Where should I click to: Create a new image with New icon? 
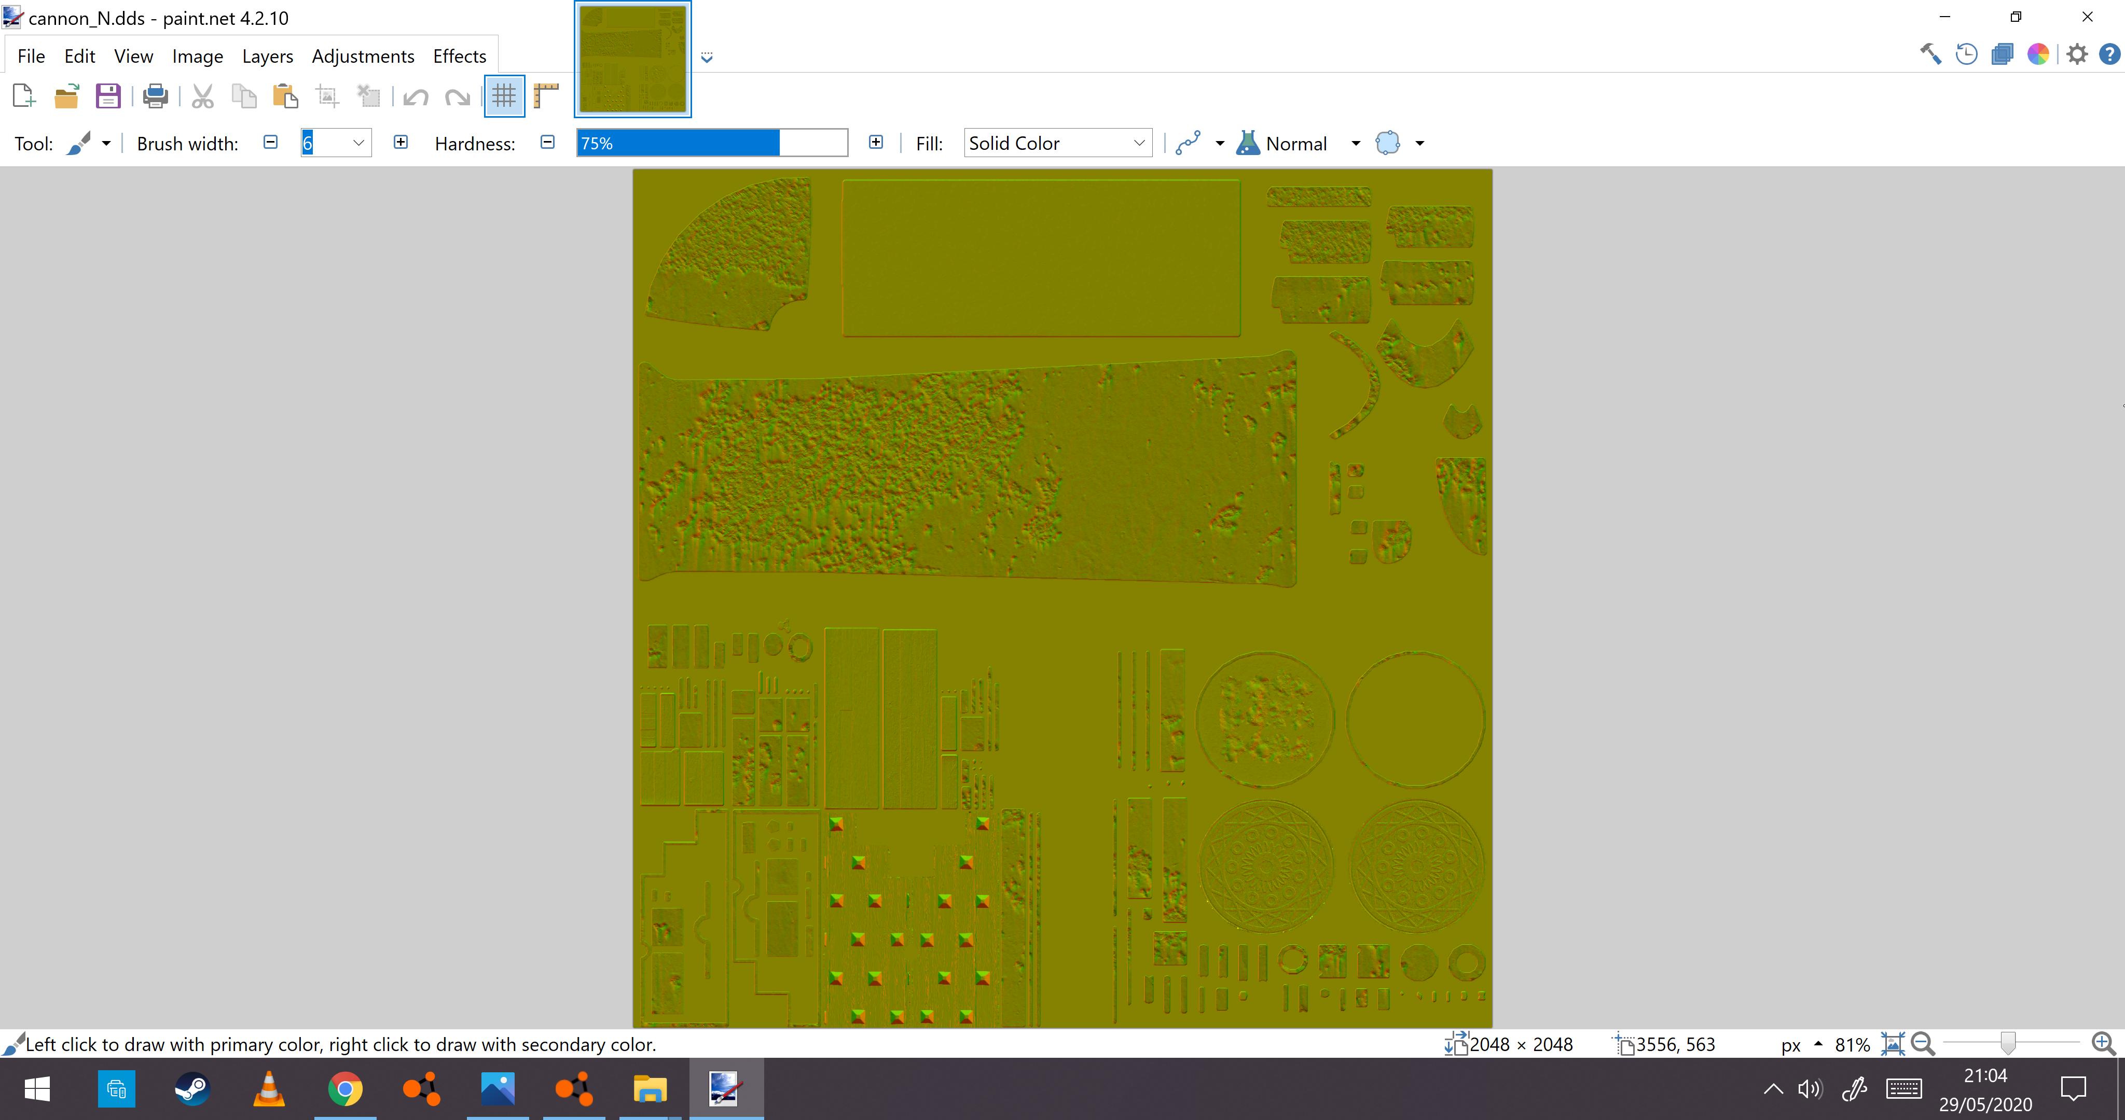(x=24, y=96)
